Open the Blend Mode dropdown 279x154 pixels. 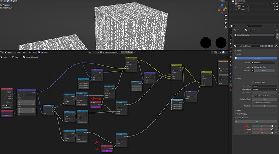264,86
